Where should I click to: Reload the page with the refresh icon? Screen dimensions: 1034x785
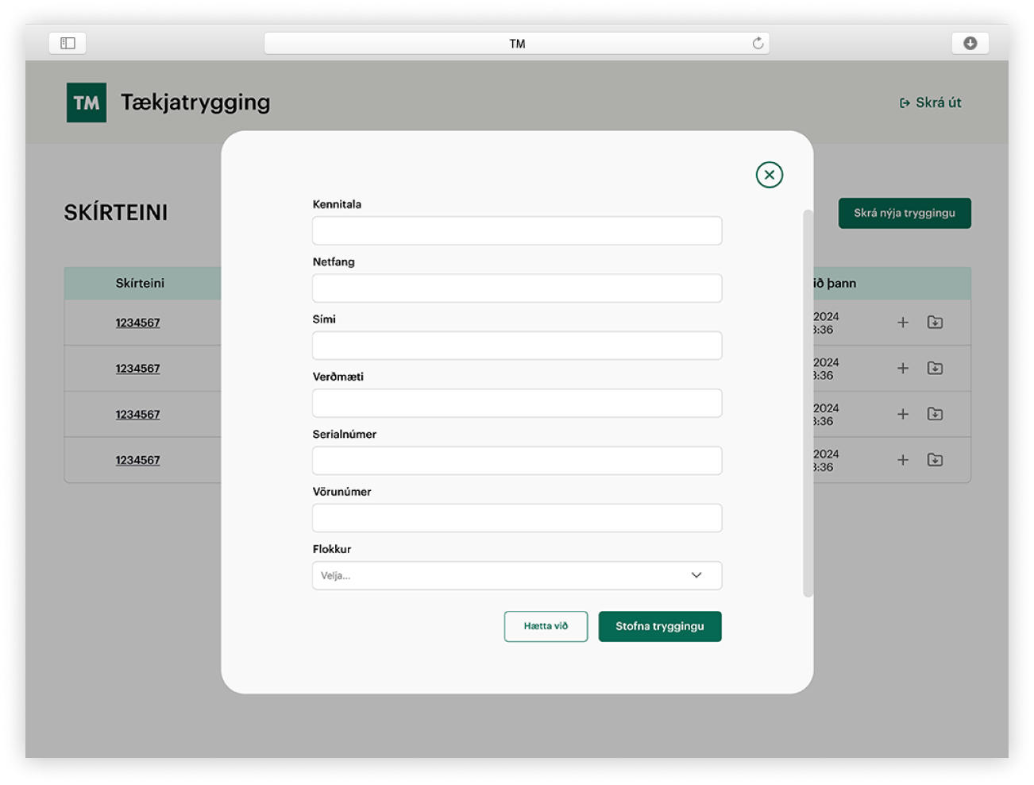pos(758,43)
